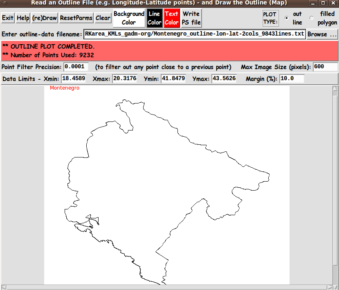Click the Ymin data limit field
The image size is (339, 290).
[x=173, y=79]
